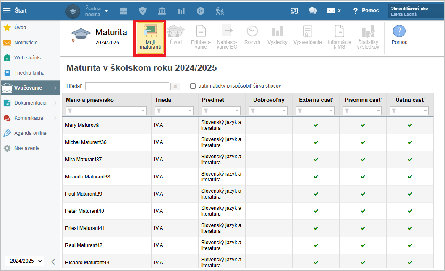Viewport: 445px width, 271px height.
Task: Clear the search field with the X button
Action: click(x=175, y=86)
